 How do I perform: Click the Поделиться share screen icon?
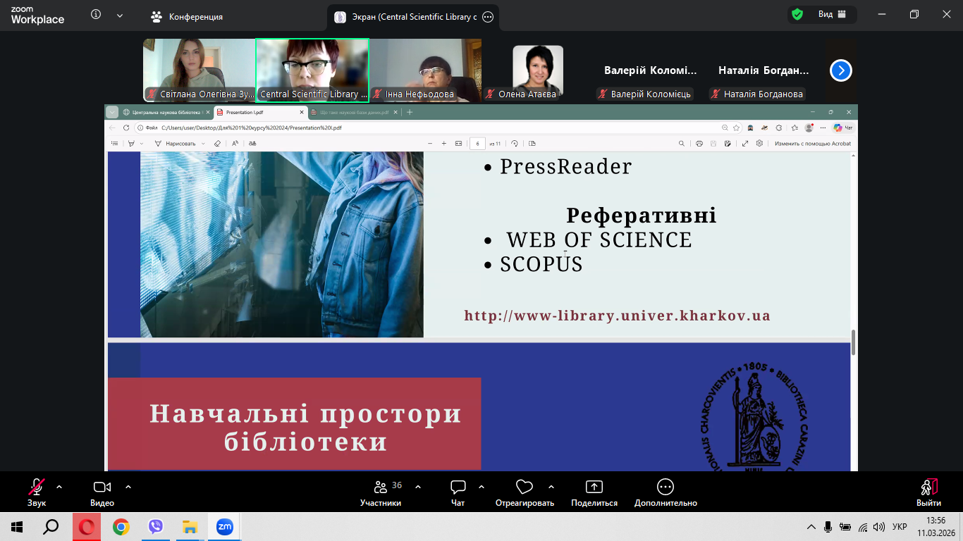click(x=594, y=487)
